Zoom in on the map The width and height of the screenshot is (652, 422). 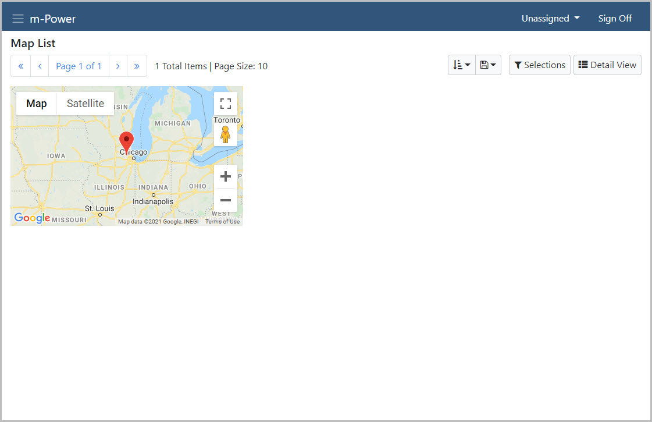(225, 176)
